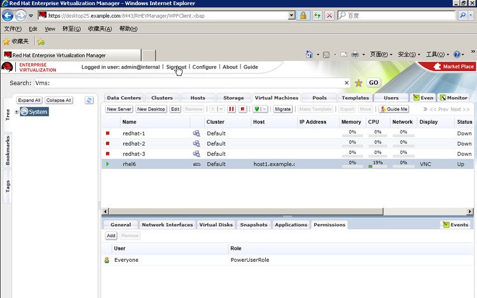Open a new blank browser tab
This screenshot has width=477, height=298.
(149, 55)
